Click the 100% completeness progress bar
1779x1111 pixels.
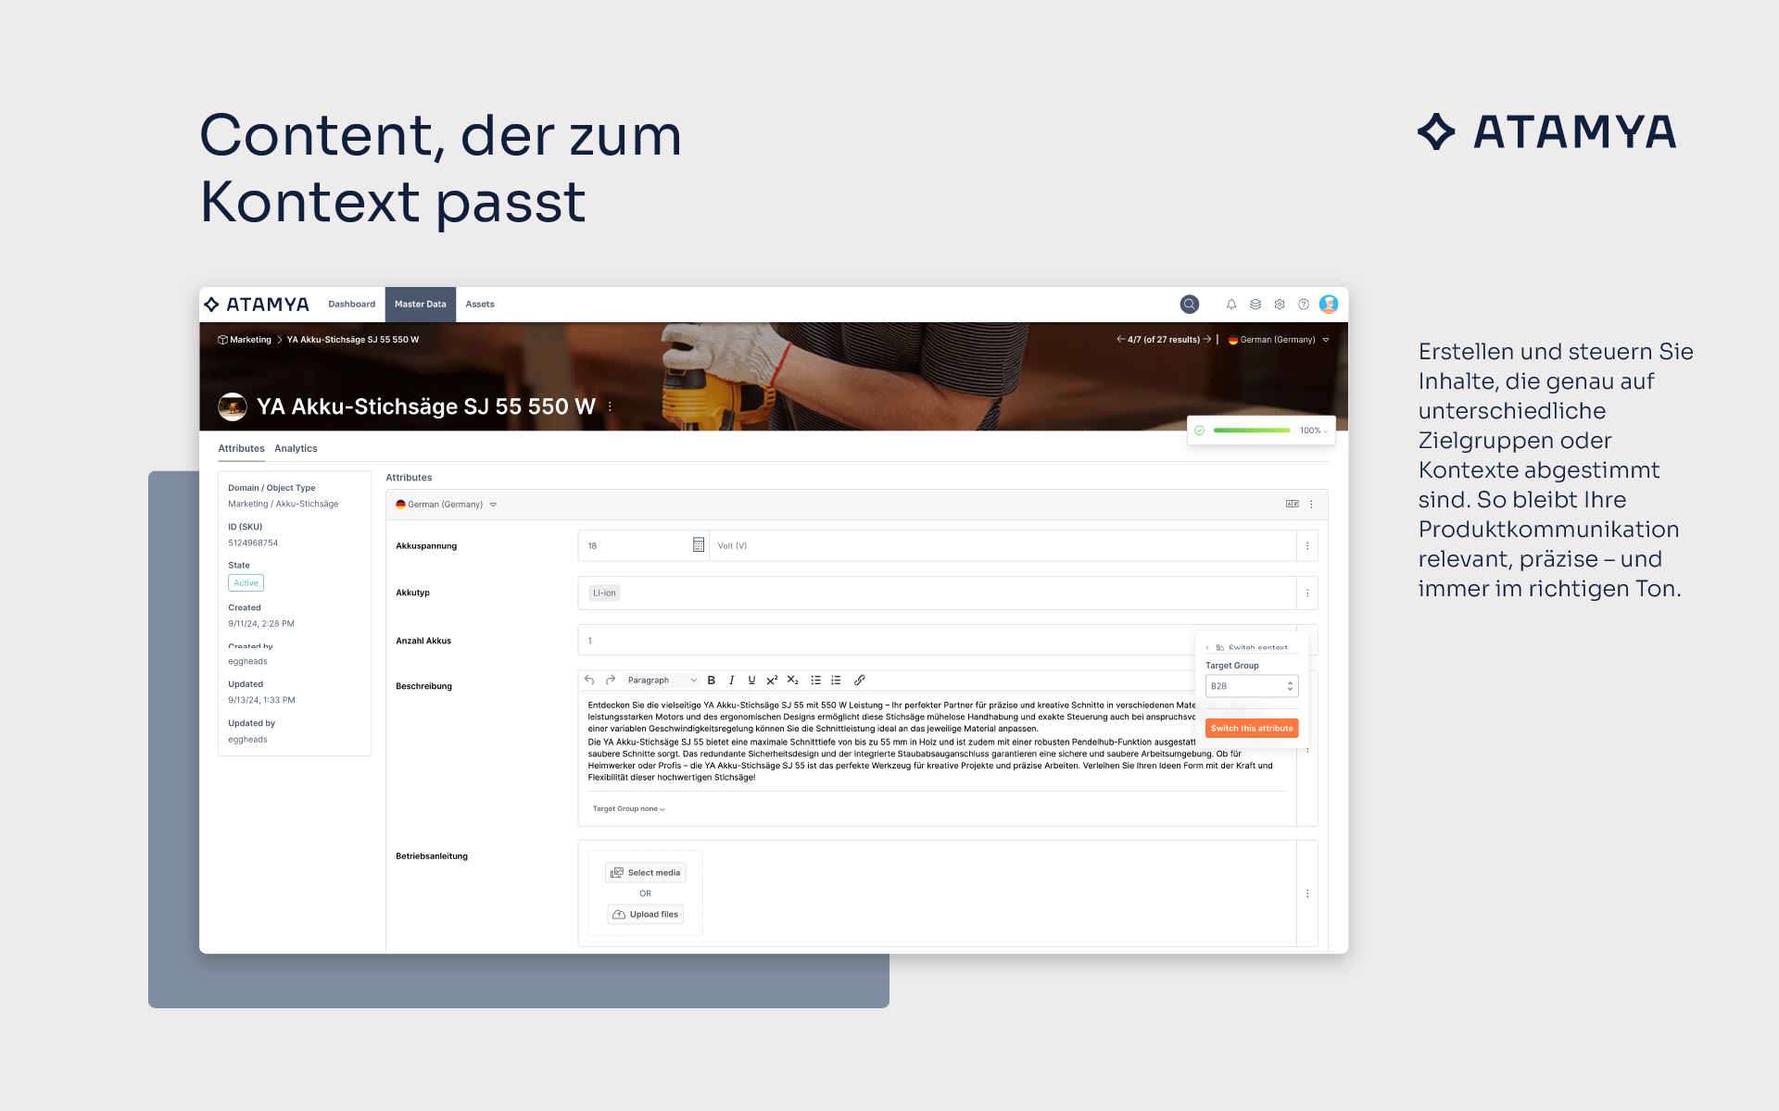1252,431
